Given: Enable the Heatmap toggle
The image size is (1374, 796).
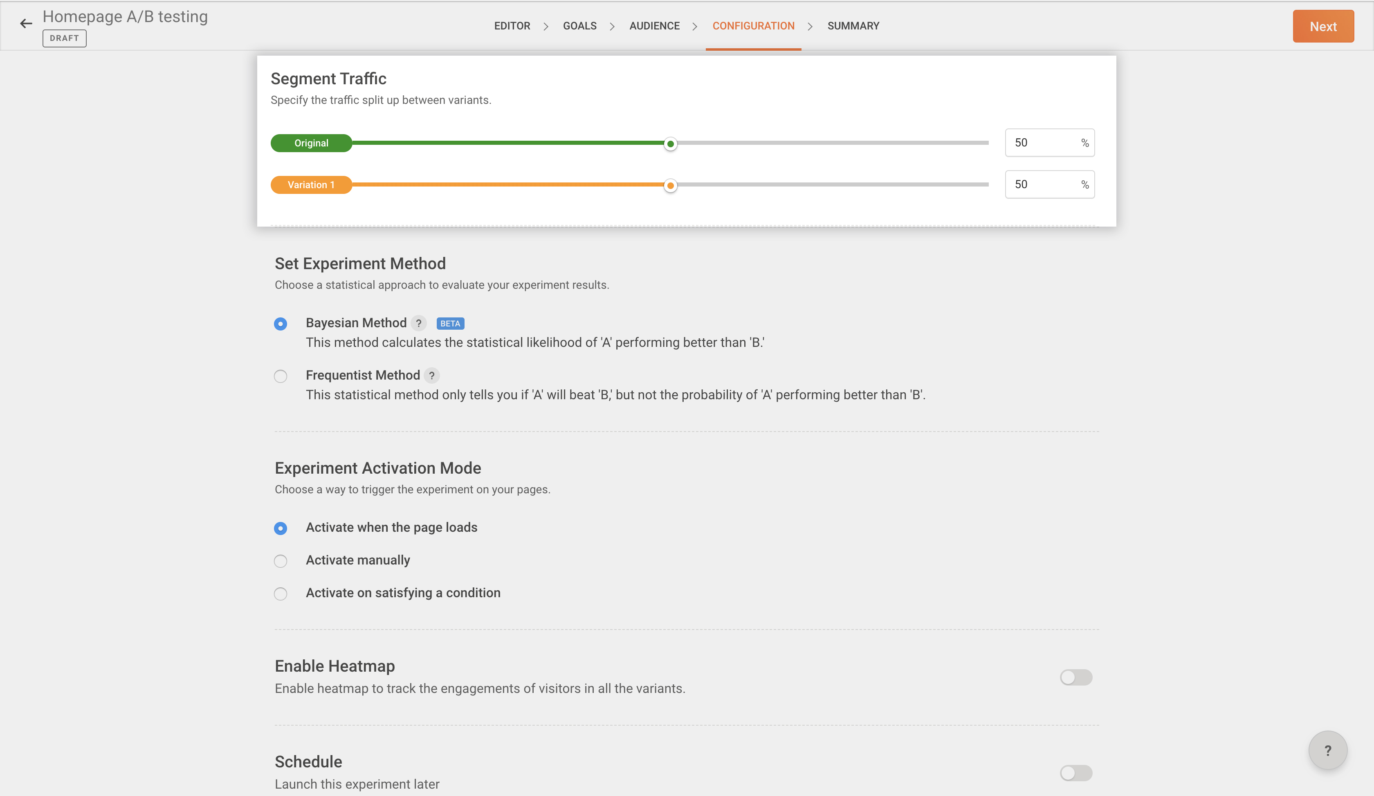Looking at the screenshot, I should [x=1076, y=677].
